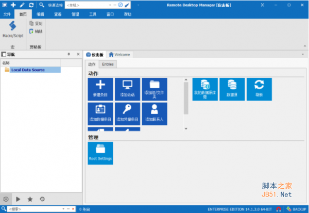The width and height of the screenshot is (309, 213).
Task: Open the 工具 ribbon tab
Action: point(93,14)
